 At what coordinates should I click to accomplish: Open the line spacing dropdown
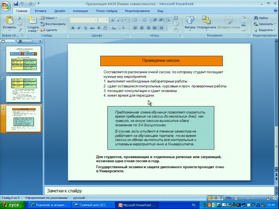click(x=168, y=20)
